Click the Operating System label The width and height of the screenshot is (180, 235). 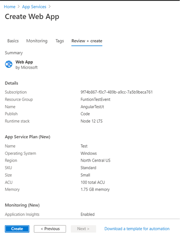tap(21, 153)
